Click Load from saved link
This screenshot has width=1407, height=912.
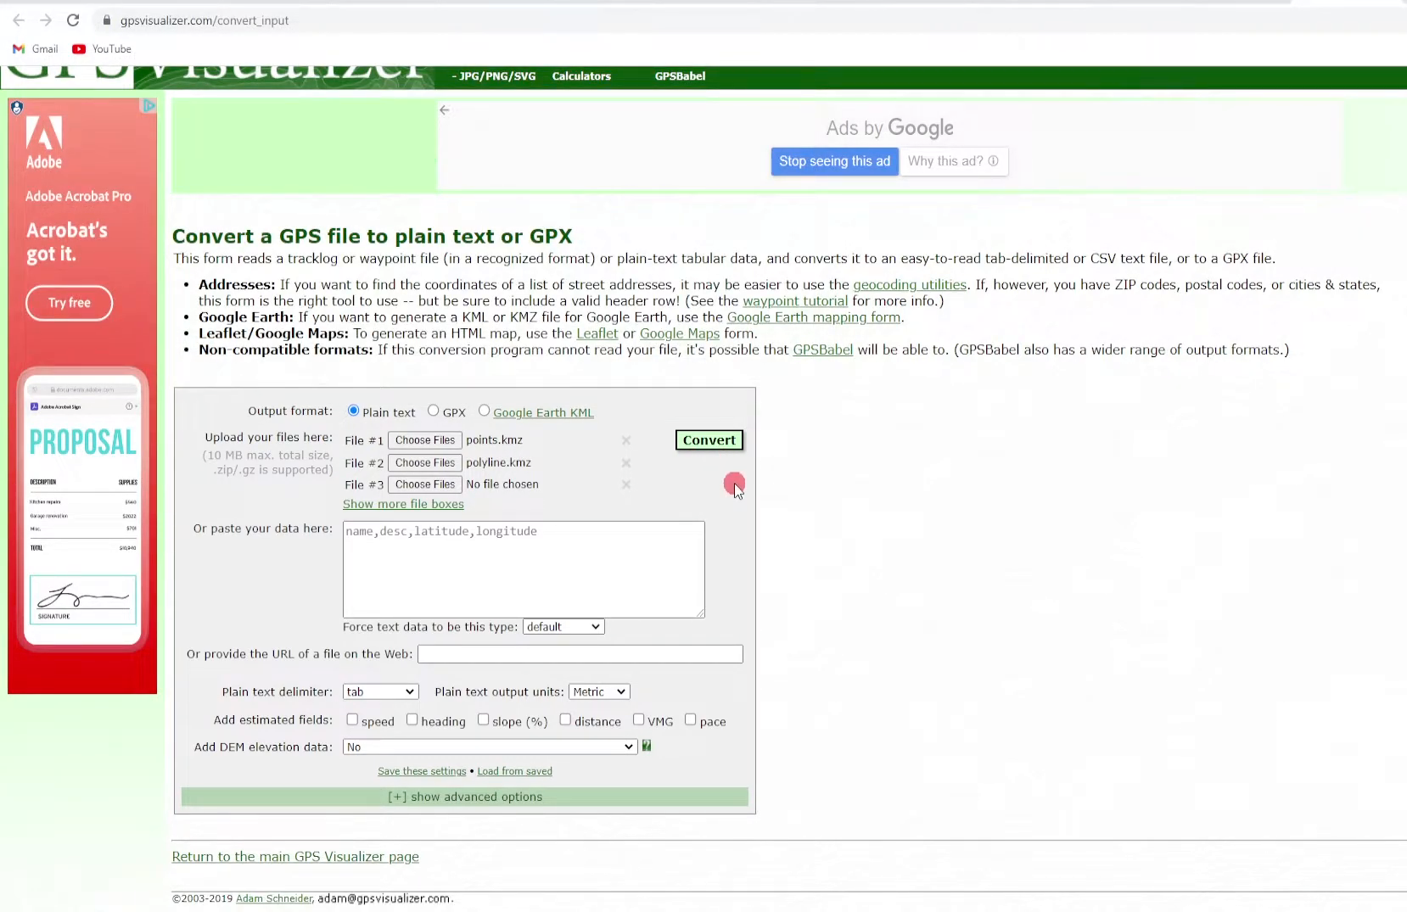(514, 771)
